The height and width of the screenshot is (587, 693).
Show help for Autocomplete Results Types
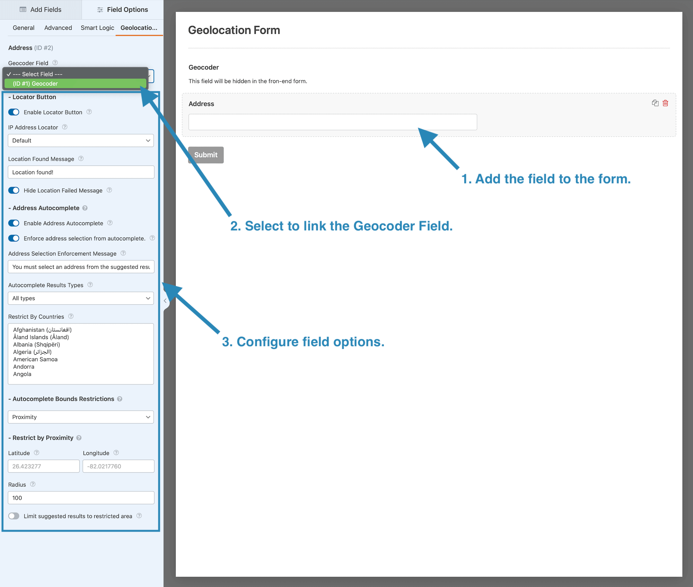90,285
